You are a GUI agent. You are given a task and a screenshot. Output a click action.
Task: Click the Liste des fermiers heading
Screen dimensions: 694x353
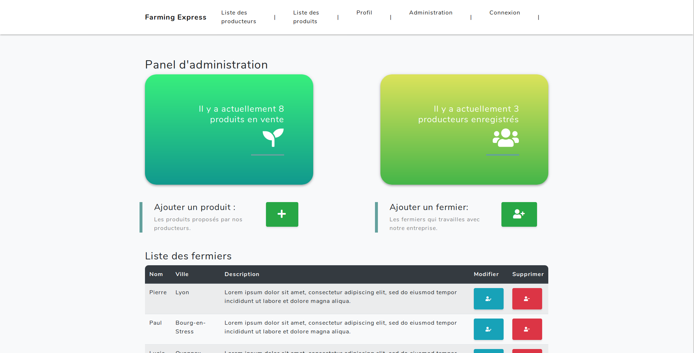[188, 256]
